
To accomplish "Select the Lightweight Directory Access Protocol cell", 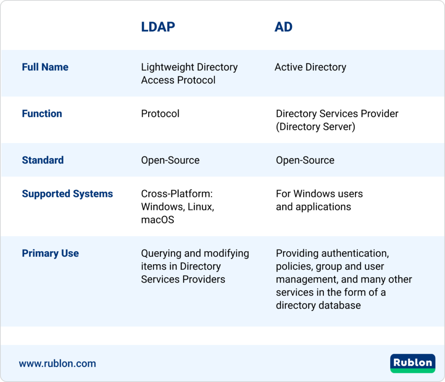I will (189, 73).
